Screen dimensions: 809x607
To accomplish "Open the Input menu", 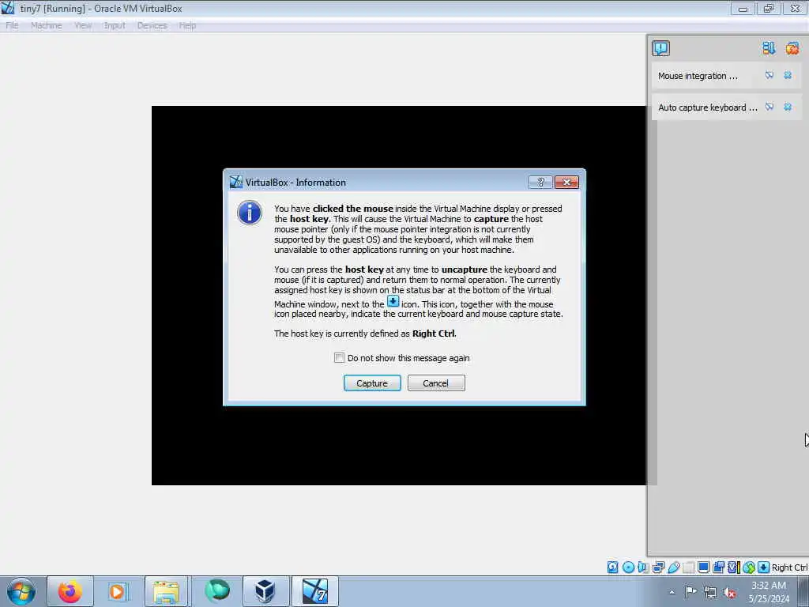I will click(115, 25).
